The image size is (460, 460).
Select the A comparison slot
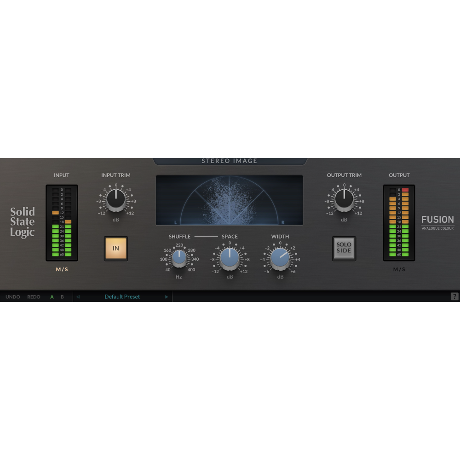click(52, 297)
